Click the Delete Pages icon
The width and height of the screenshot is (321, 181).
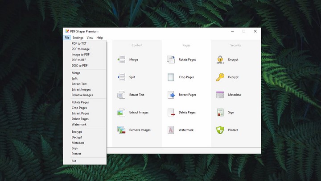pyautogui.click(x=171, y=113)
